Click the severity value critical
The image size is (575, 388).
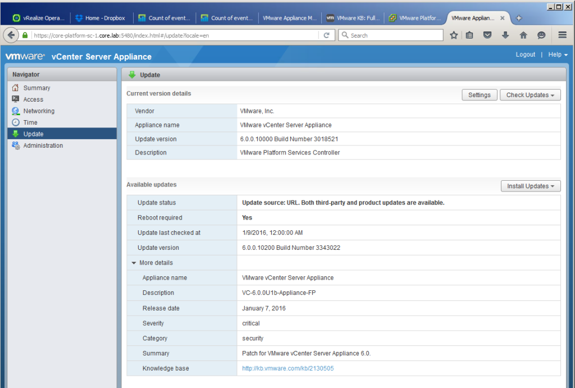tap(251, 323)
